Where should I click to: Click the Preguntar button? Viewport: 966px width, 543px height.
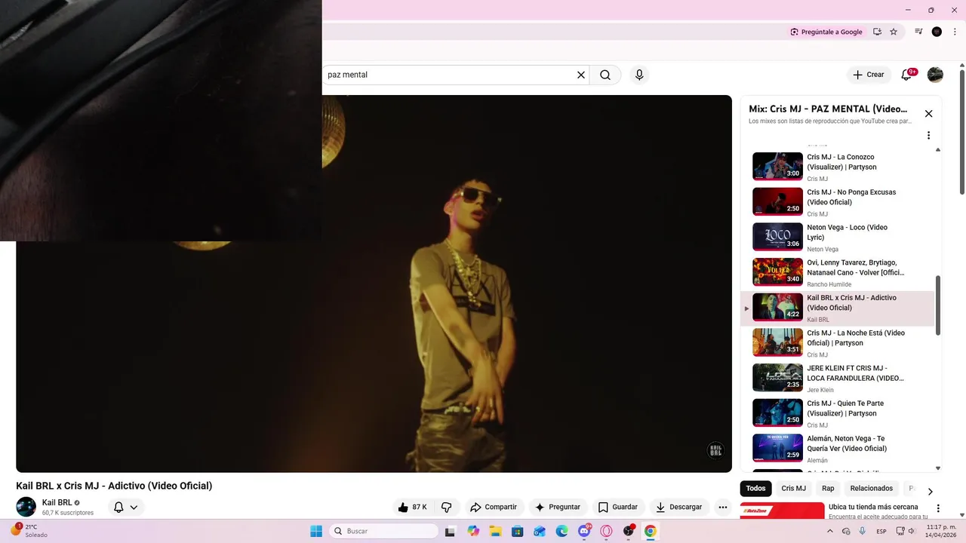[557, 508]
